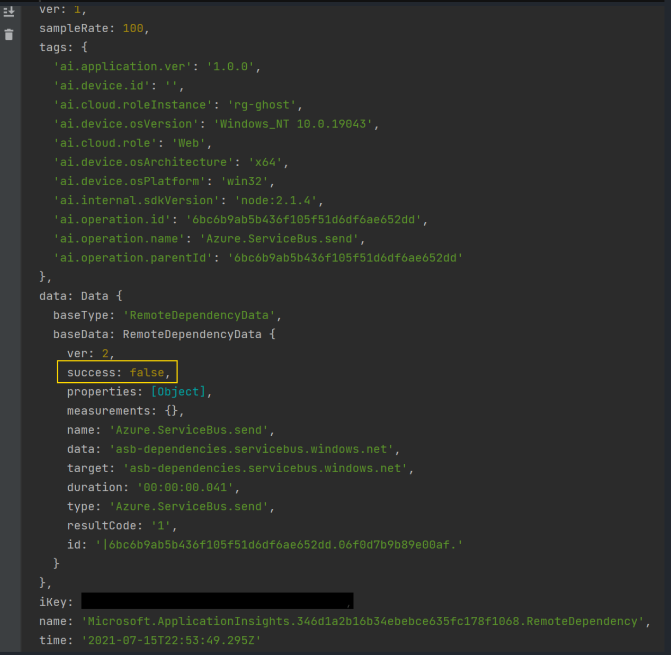Screen dimensions: 671x655
Task: Click the 'target:' key
Action: 91,468
